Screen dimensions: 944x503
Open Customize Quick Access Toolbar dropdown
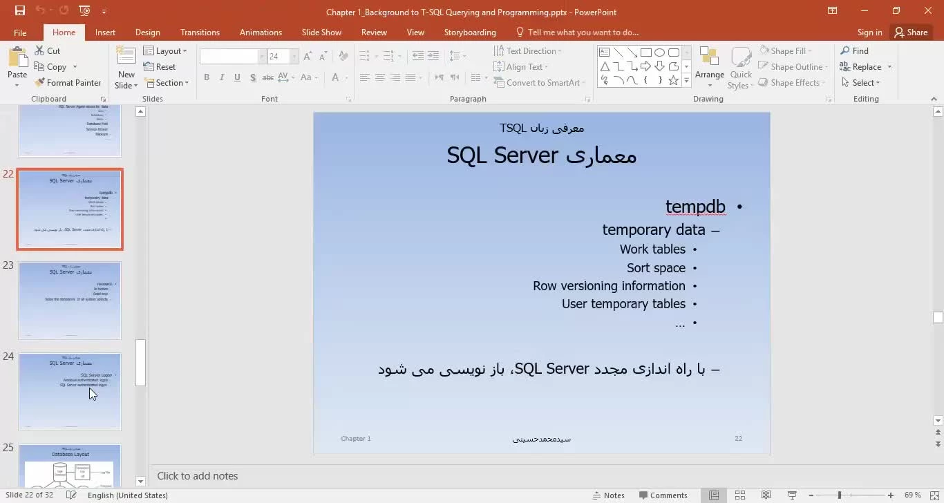[104, 11]
